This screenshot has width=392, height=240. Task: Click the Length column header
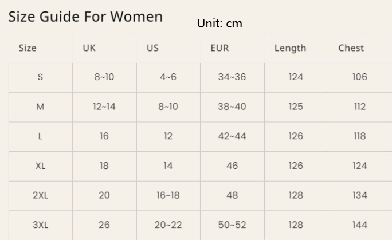(x=290, y=48)
